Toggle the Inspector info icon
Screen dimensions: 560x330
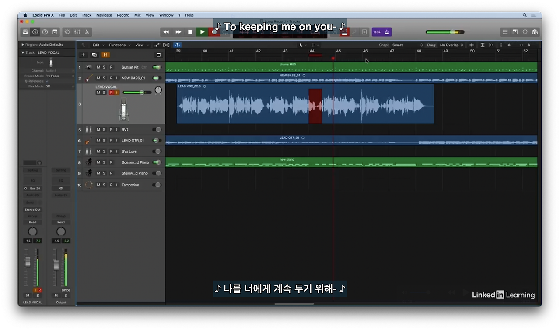[x=35, y=32]
